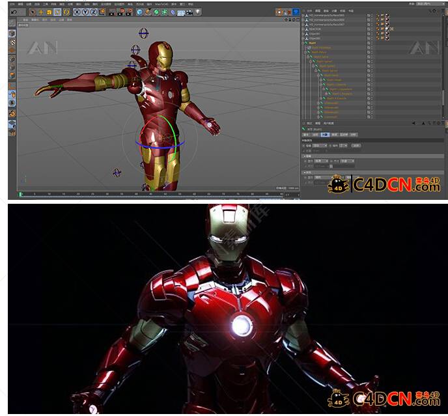Collapse the Bip01 hierarchy
Image resolution: width=448 pixels, height=416 pixels.
(x=303, y=43)
